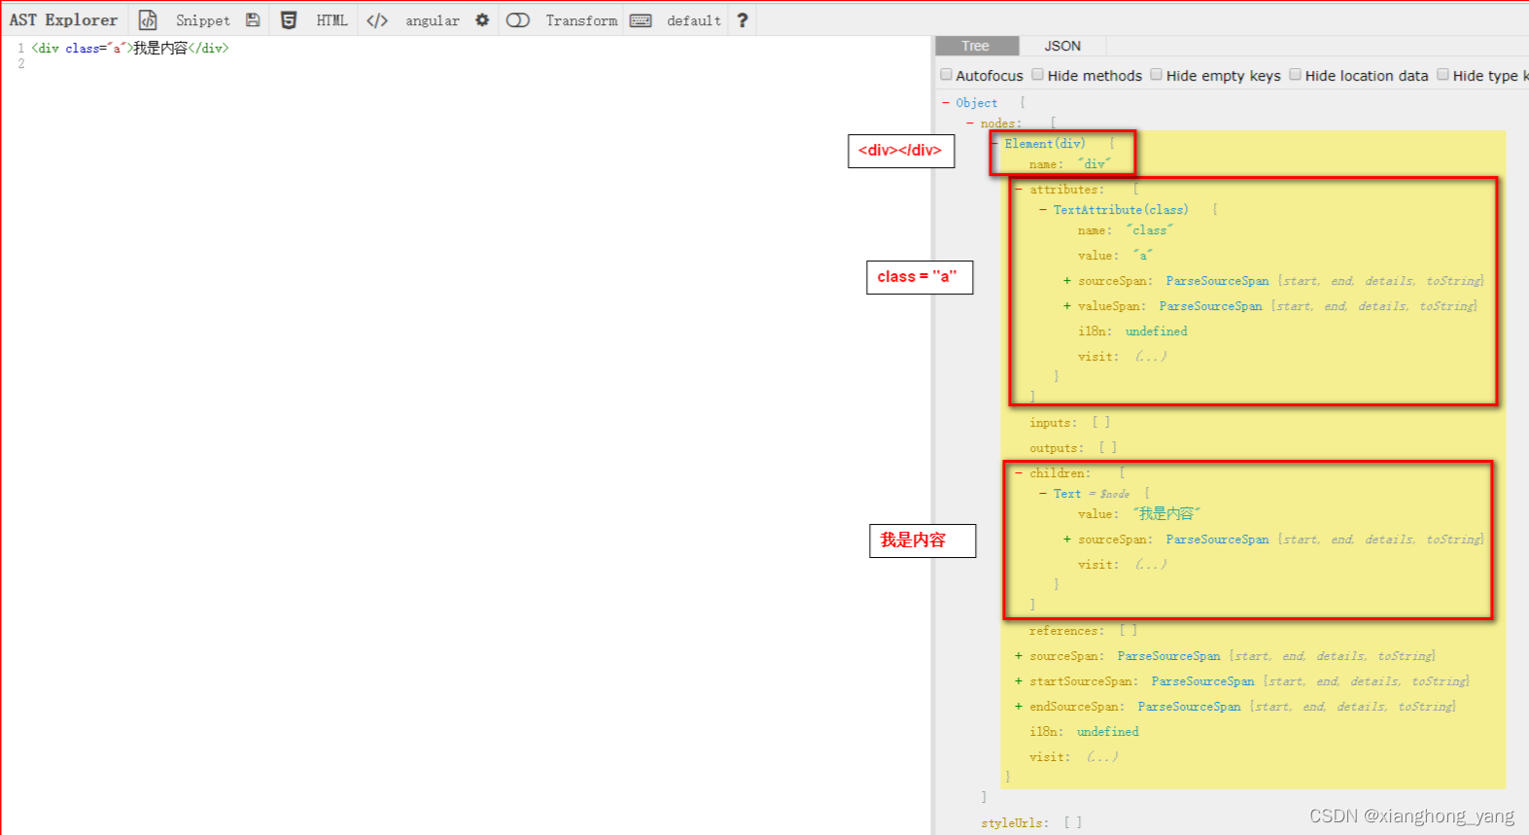Click the styleUrls key row
Screen dimensions: 1529x835
(x=1031, y=823)
